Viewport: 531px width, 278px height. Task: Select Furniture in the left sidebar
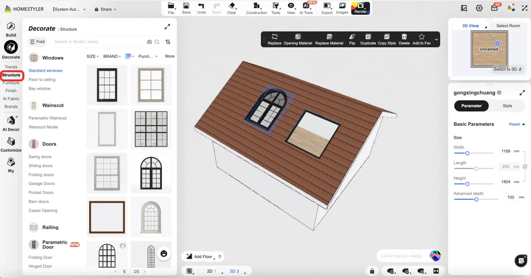(11, 83)
